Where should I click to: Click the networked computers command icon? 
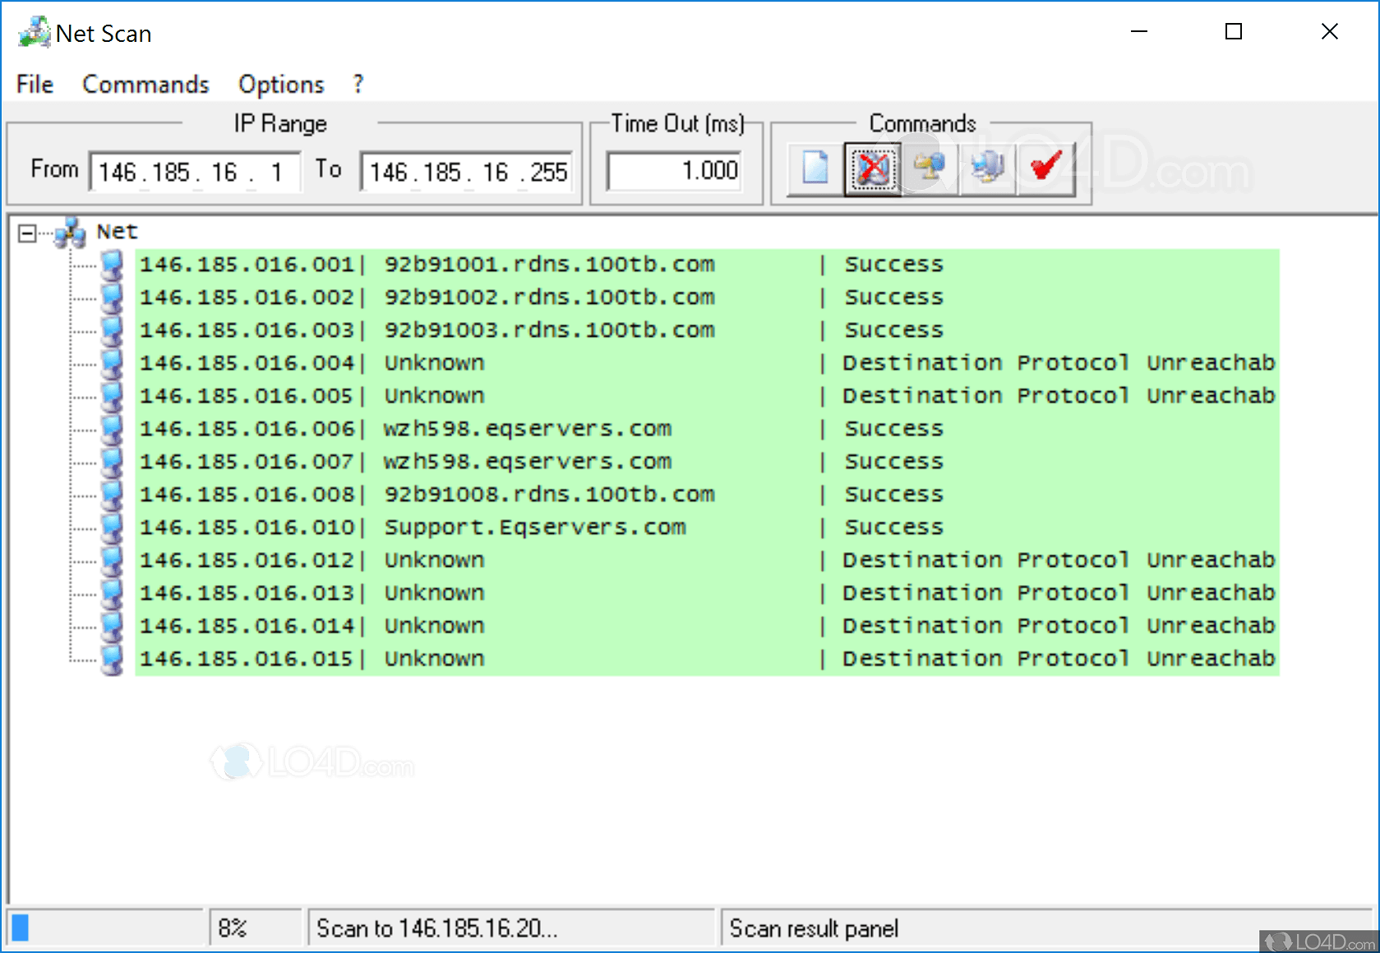pyautogui.click(x=988, y=168)
